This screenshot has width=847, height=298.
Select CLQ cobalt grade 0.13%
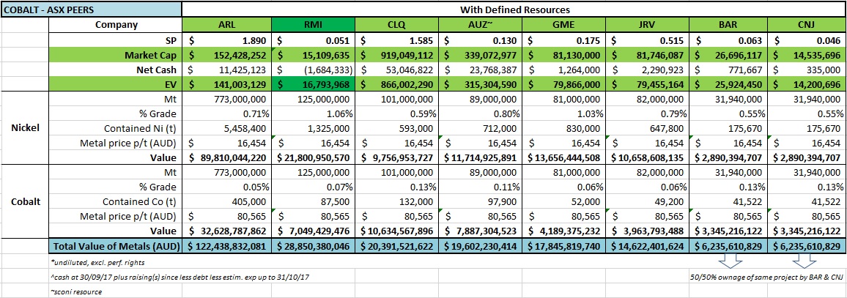pyautogui.click(x=398, y=187)
